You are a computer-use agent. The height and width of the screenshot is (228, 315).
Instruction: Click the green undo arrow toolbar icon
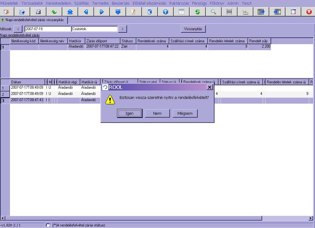pos(54,12)
